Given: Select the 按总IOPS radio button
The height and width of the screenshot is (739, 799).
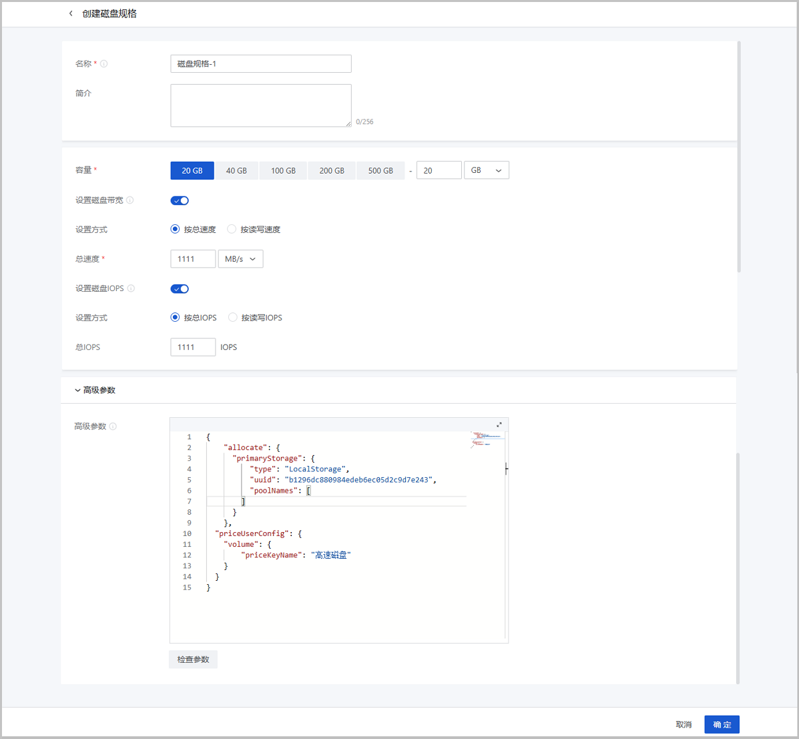Looking at the screenshot, I should pos(176,318).
